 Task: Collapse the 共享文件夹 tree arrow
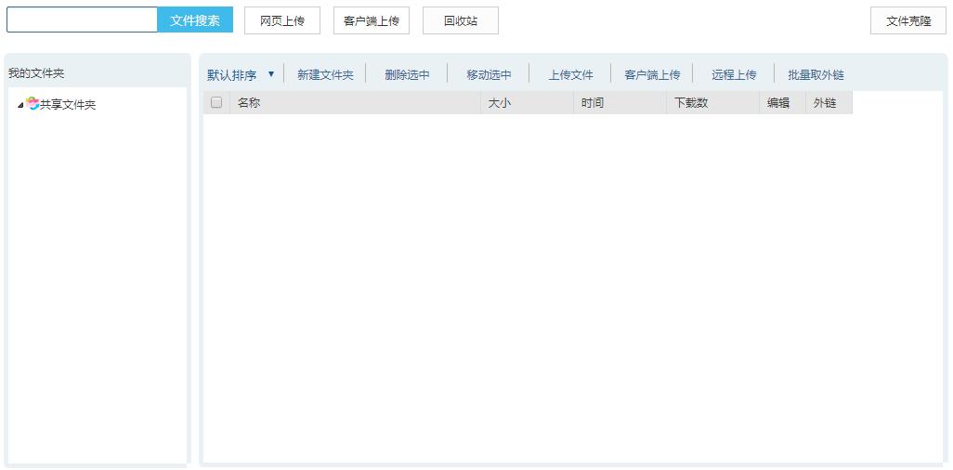point(20,105)
